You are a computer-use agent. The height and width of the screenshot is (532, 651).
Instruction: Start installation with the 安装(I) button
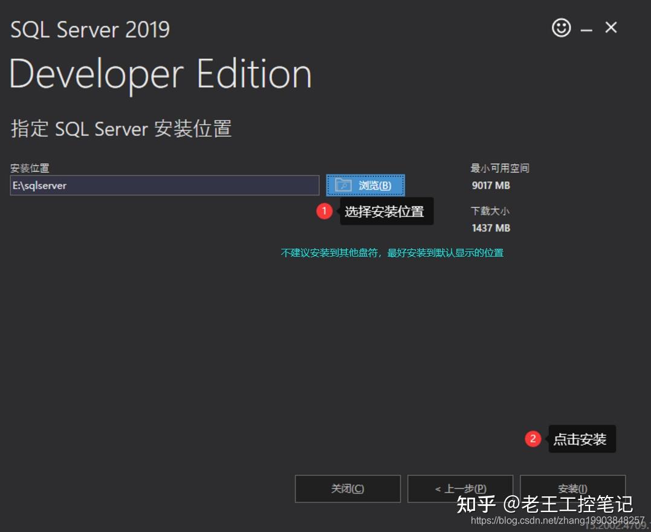tap(572, 489)
